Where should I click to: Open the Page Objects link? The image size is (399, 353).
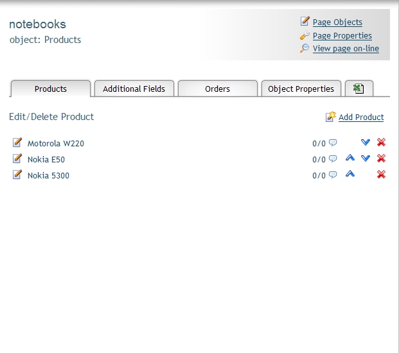click(x=337, y=22)
